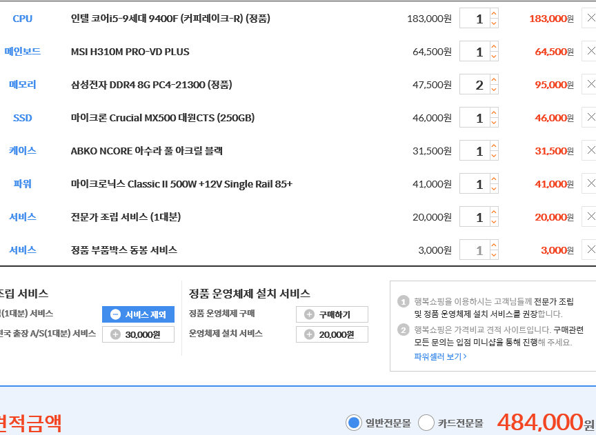The height and width of the screenshot is (435, 596).
Task: Click the 메모리 category label
Action: [23, 84]
